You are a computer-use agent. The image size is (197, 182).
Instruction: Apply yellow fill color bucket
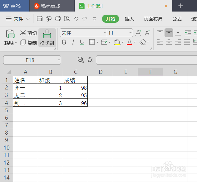pos(117,42)
